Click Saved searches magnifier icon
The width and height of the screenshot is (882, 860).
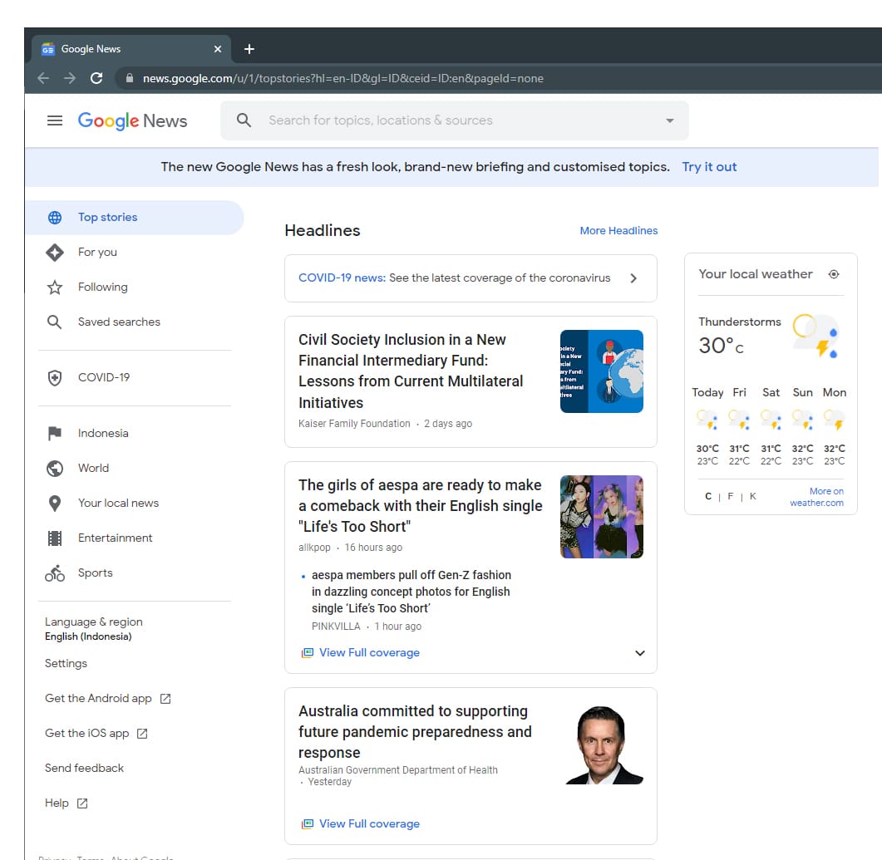[x=55, y=322]
